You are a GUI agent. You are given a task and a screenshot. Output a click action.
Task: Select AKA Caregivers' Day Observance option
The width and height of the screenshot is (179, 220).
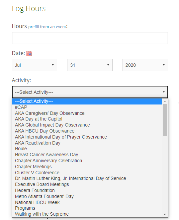(x=87, y=113)
